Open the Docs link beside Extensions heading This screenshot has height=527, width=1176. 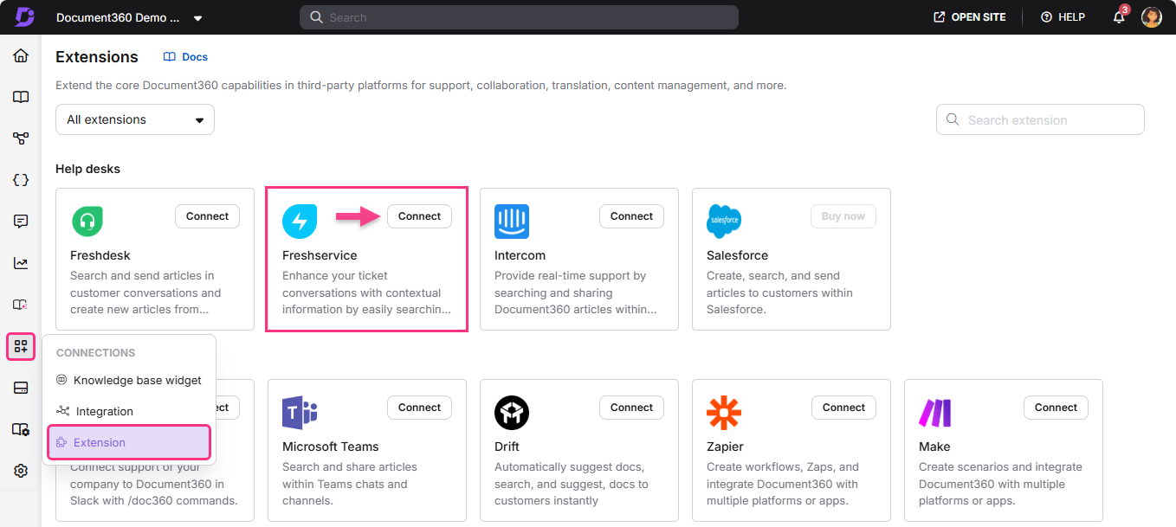click(184, 56)
